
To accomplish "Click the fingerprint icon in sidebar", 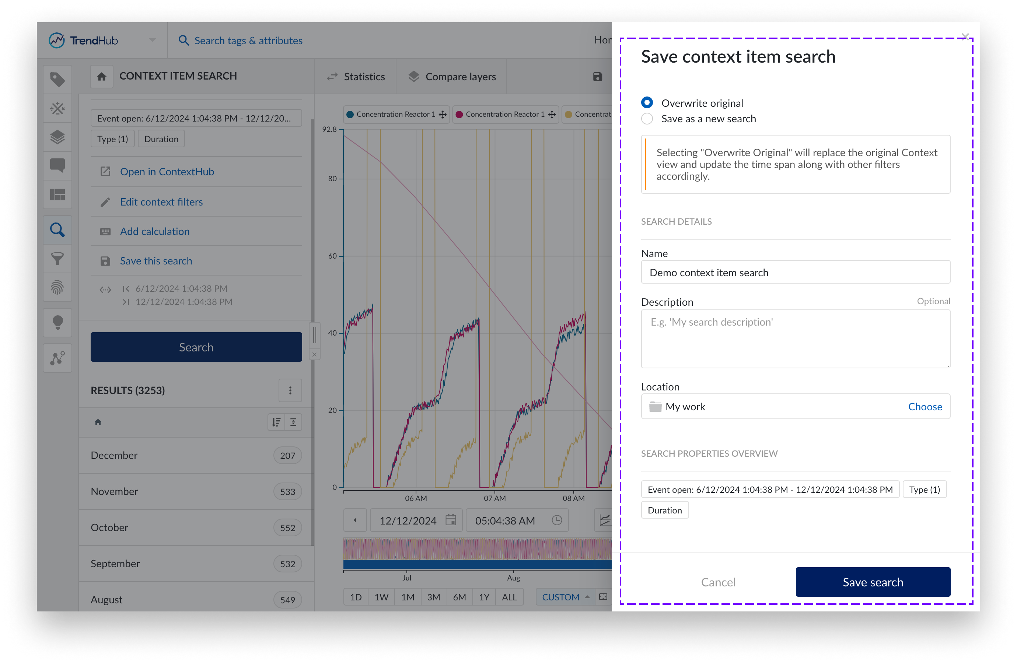I will tap(57, 288).
